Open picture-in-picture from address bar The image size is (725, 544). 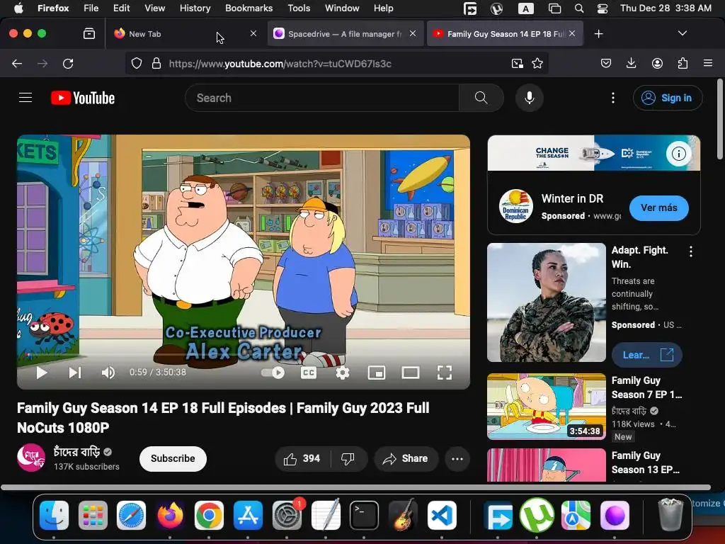(x=517, y=63)
